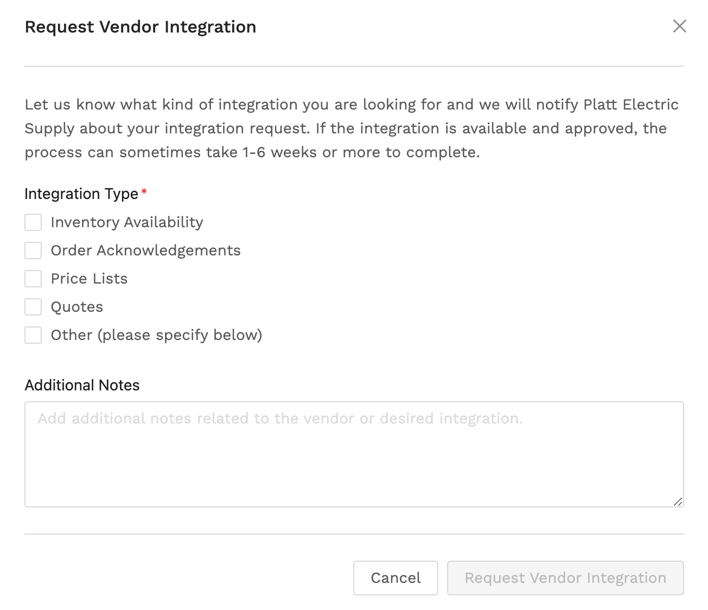Select the Quotes checkbox
Image resolution: width=708 pixels, height=610 pixels.
33,307
